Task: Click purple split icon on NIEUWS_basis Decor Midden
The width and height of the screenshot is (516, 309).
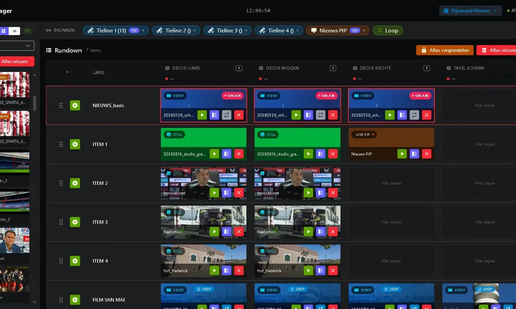Action: (x=308, y=115)
